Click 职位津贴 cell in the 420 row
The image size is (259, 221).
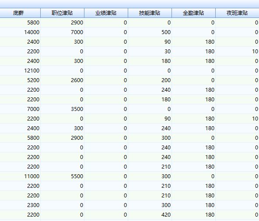coord(62,215)
